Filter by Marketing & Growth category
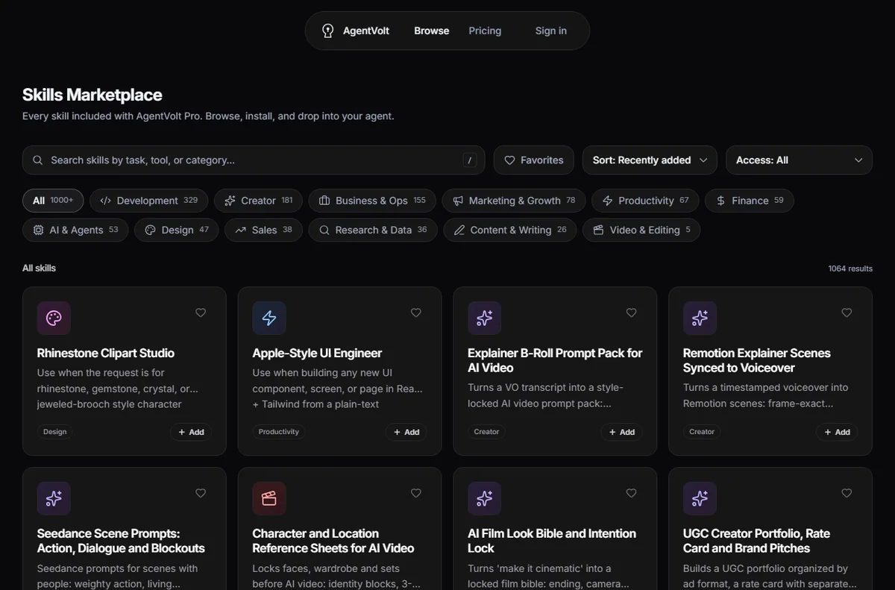This screenshot has height=590, width=895. (514, 201)
